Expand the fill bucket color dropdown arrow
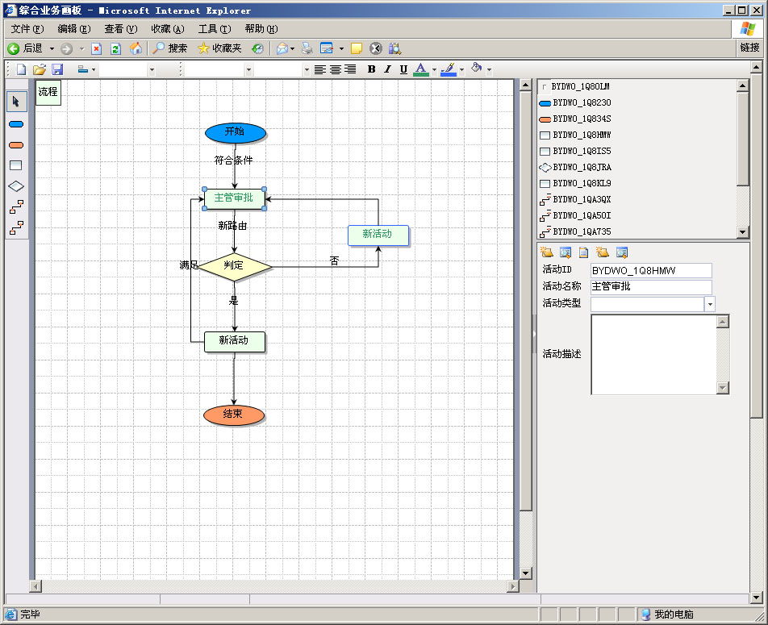The height and width of the screenshot is (625, 768). 489,70
